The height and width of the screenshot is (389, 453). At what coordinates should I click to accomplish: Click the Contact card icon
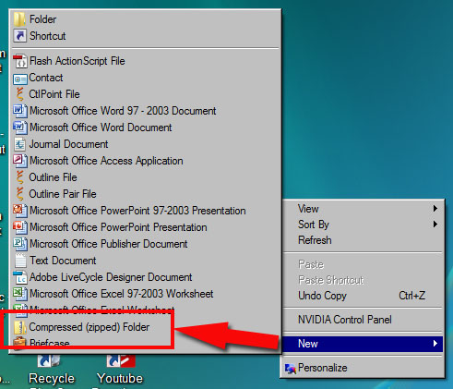[20, 79]
